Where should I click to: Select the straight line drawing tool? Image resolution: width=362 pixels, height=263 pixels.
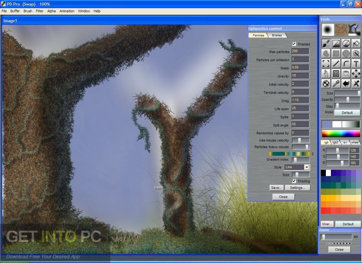(336, 64)
